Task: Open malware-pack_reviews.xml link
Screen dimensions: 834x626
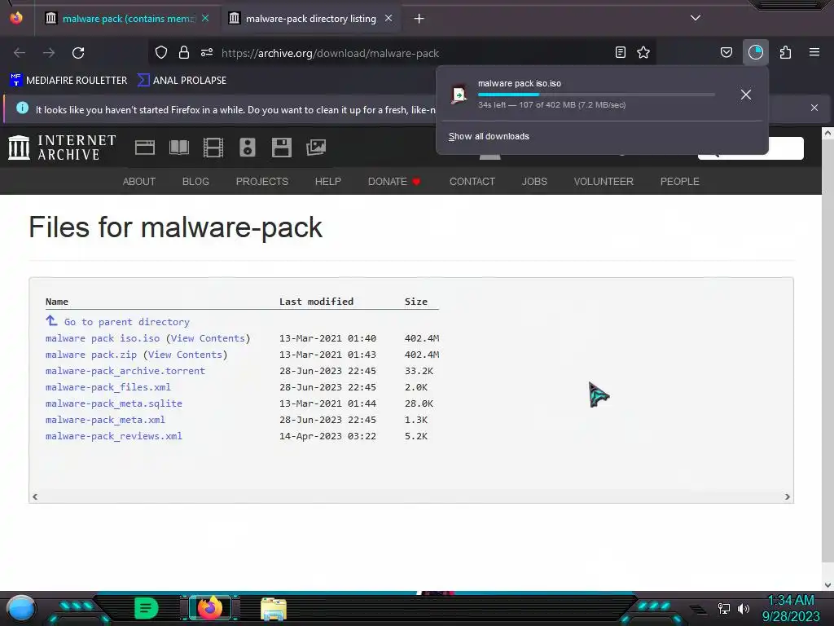Action: (x=114, y=436)
